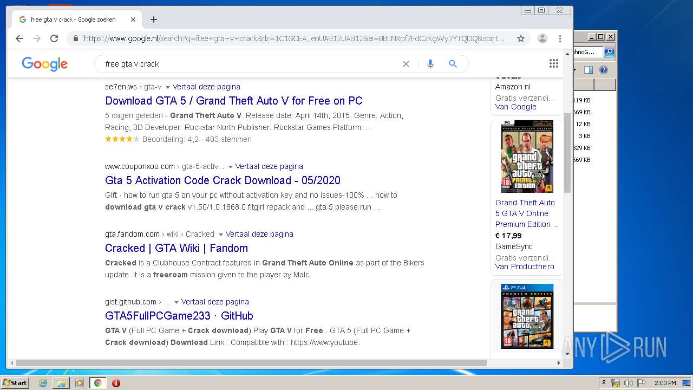Click 'Amazon.nl' seller text
693x390 pixels.
coord(513,87)
